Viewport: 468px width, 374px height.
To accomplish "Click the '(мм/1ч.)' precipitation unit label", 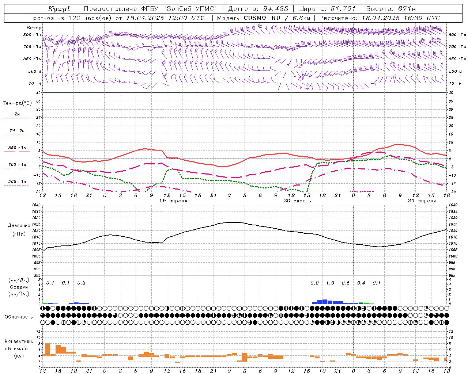I will click(x=19, y=294).
